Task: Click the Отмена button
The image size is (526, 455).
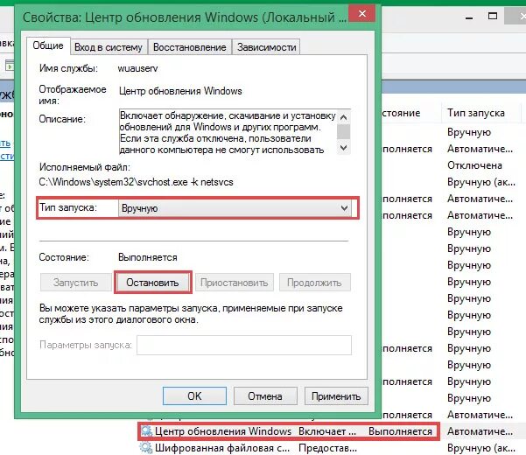Action: coord(265,396)
